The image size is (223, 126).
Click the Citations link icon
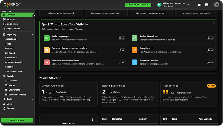[6, 81]
